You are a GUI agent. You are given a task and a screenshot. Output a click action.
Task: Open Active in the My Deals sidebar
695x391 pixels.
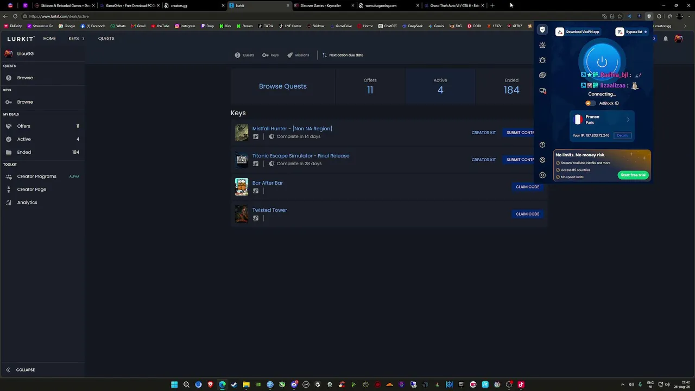(x=42, y=139)
